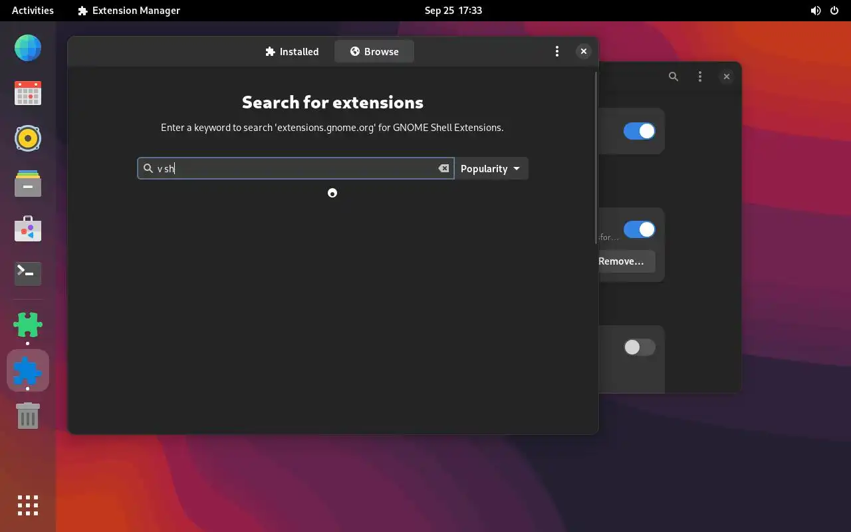Switch to the Installed tab
851x532 pixels.
292,51
